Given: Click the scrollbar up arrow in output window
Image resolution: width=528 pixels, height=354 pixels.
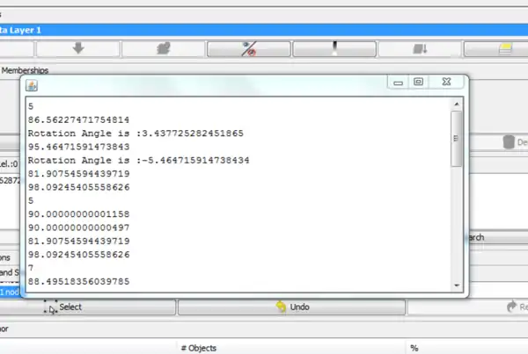Looking at the screenshot, I should pos(456,104).
